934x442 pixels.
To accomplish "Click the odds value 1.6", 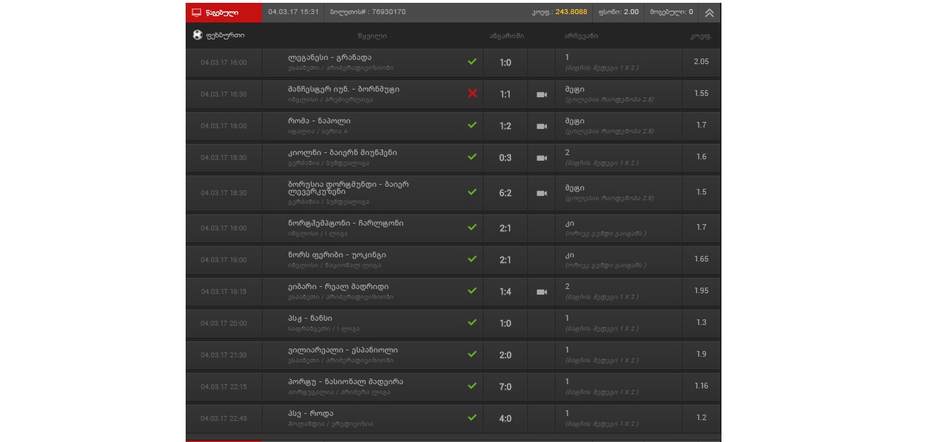I will pos(701,157).
